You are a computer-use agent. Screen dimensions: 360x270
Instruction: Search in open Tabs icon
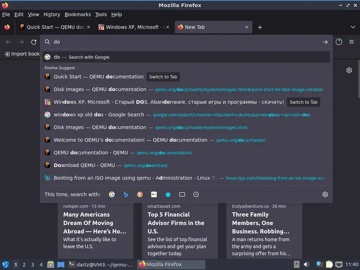(x=182, y=194)
